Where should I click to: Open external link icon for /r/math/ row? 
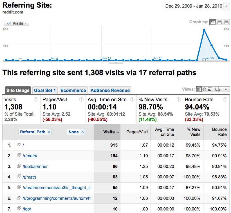click(x=19, y=155)
